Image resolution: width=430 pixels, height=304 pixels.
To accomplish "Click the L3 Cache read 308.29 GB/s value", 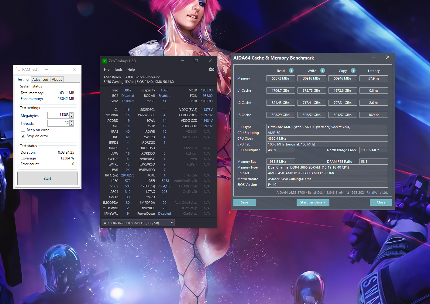I will click(281, 115).
